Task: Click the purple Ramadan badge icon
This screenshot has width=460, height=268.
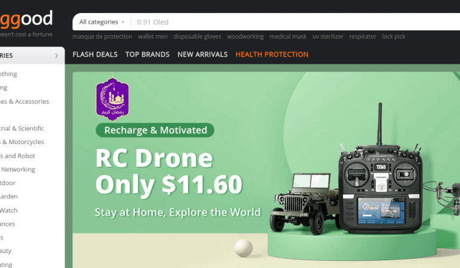Action: pos(112,99)
